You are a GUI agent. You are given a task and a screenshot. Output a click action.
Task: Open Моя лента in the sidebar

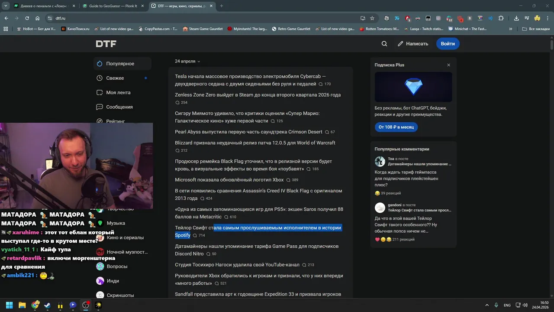coord(122,92)
